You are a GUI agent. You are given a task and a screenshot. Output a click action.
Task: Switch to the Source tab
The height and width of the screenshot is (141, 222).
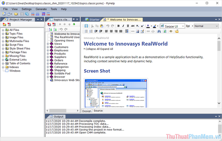pos(98,111)
